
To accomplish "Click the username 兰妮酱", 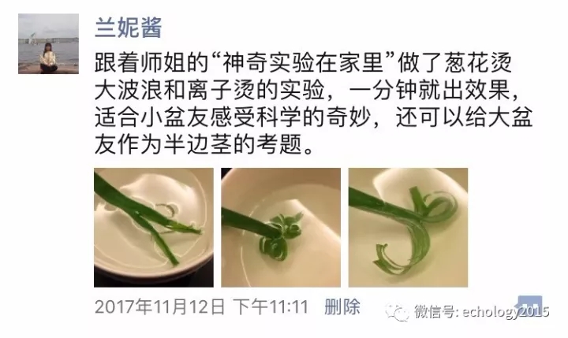I will click(x=128, y=28).
